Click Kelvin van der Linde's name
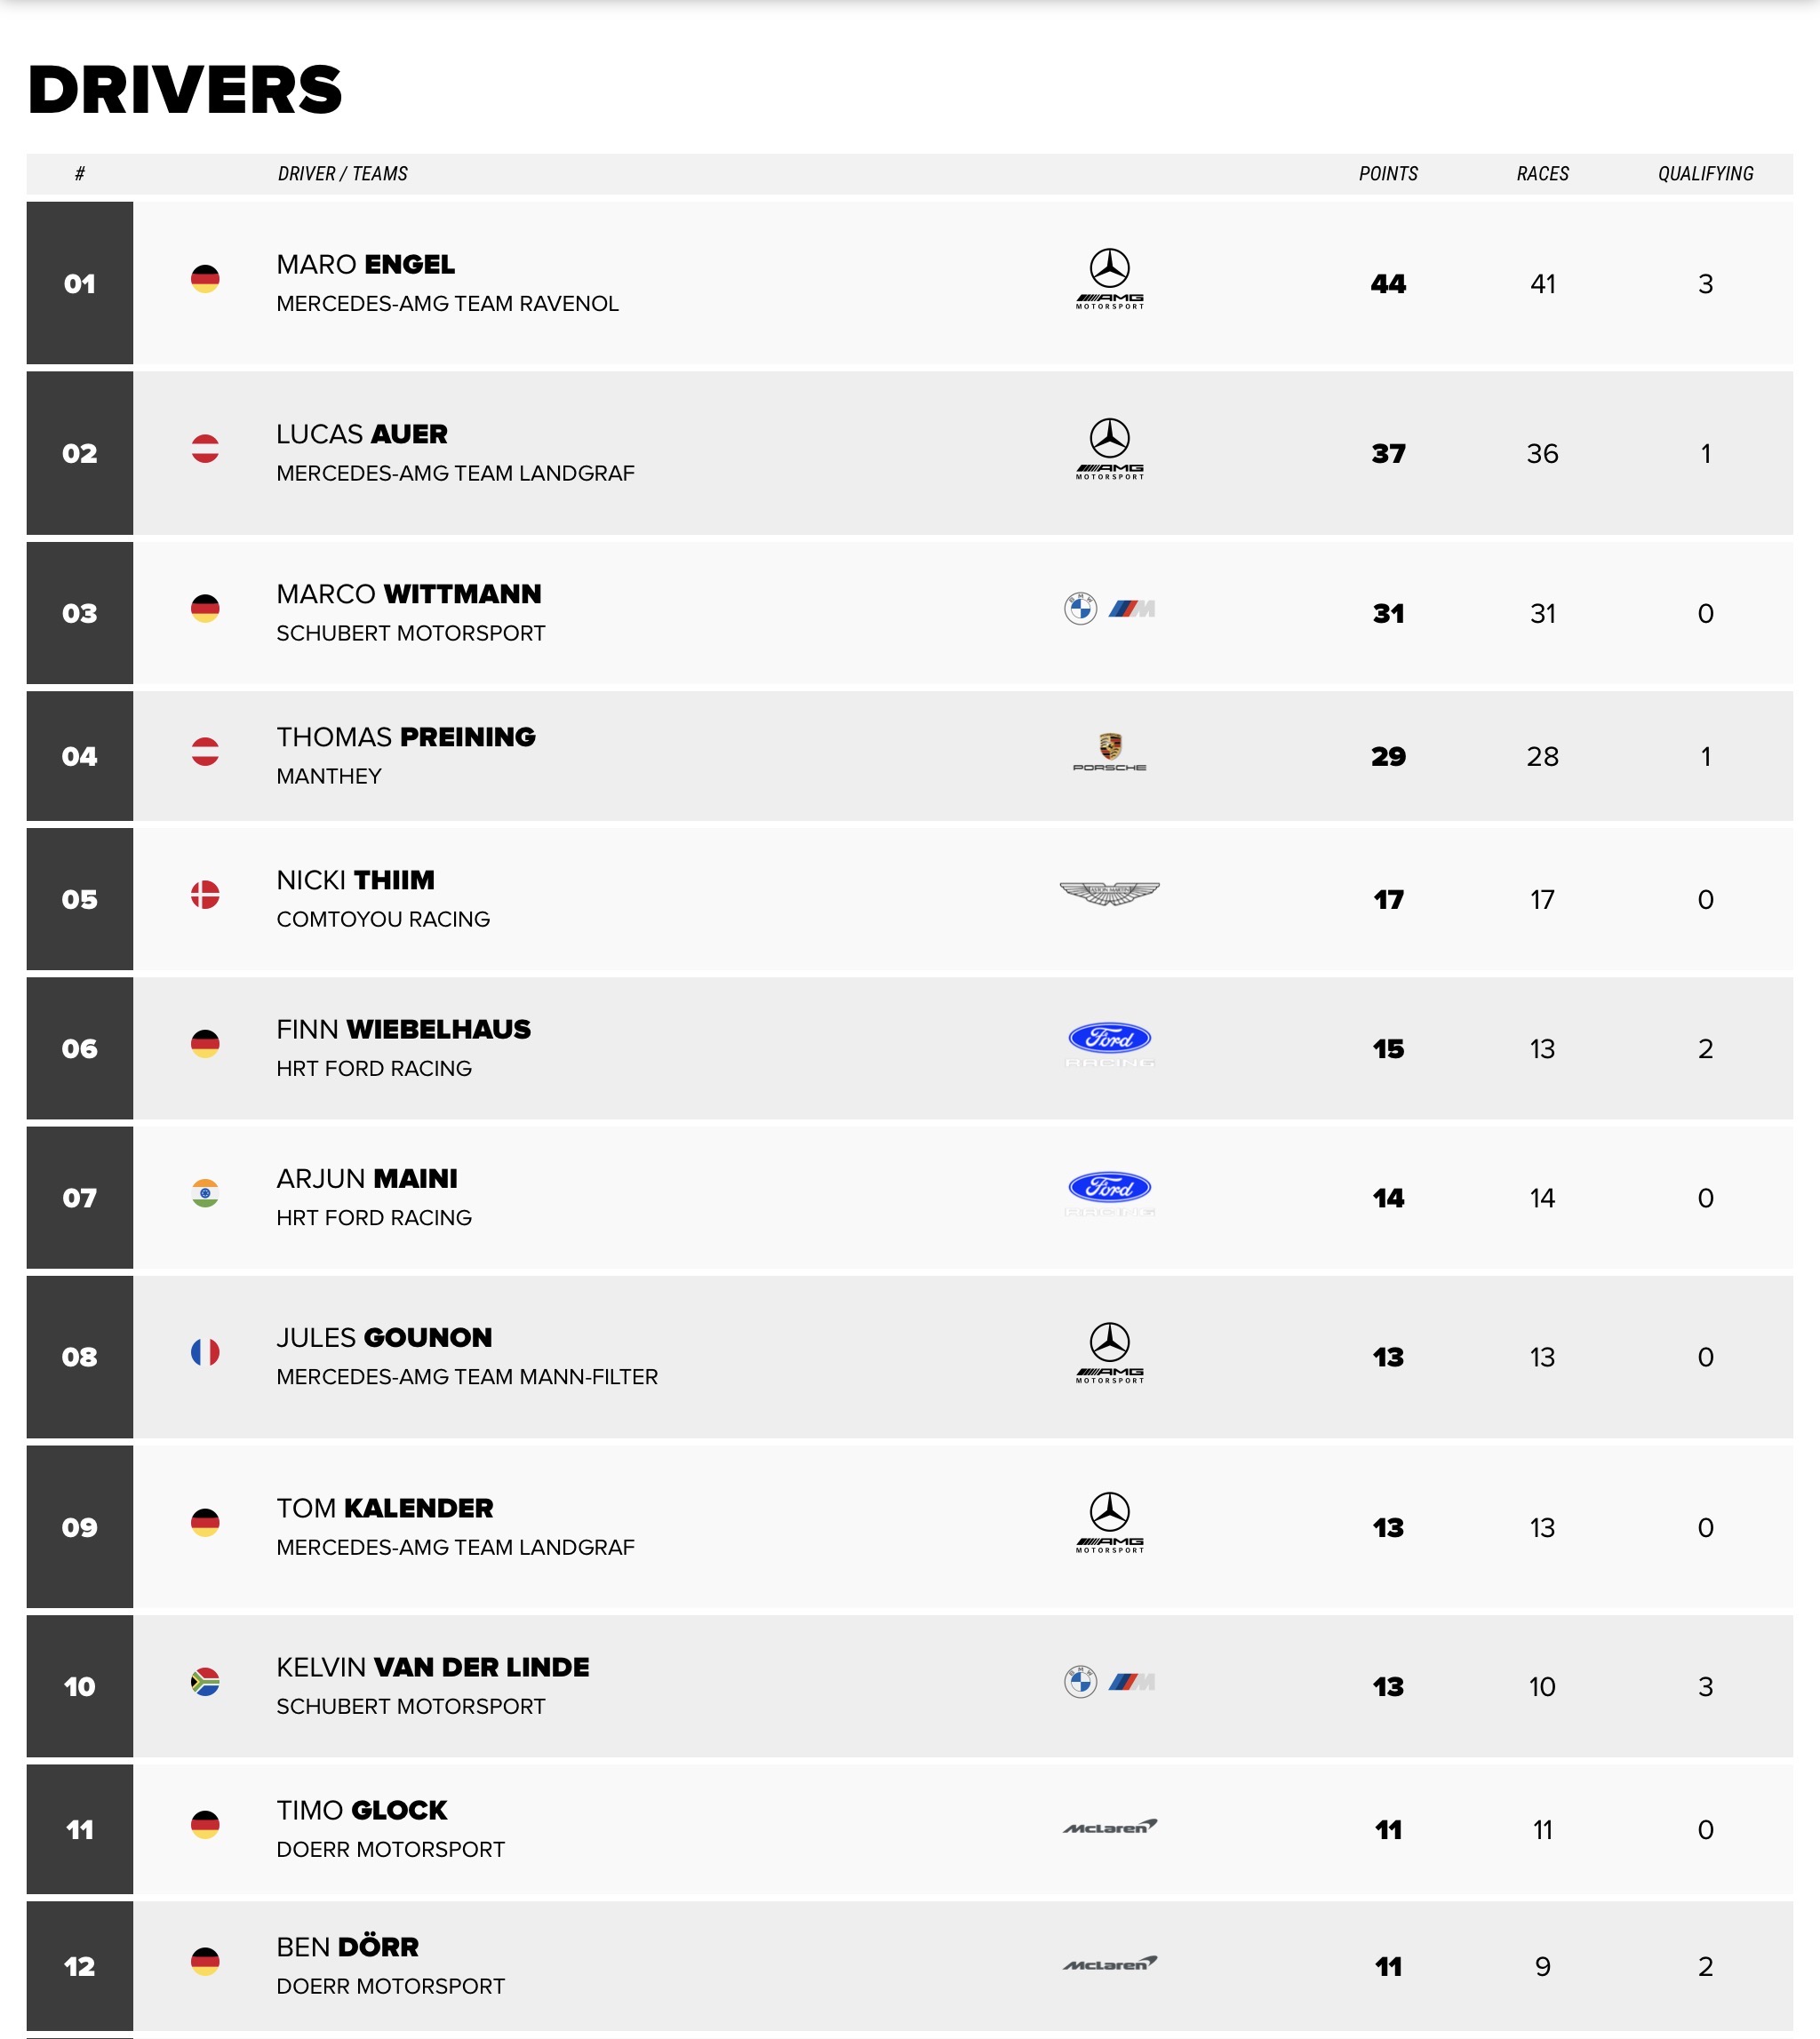Viewport: 1820px width, 2039px height. click(432, 1667)
